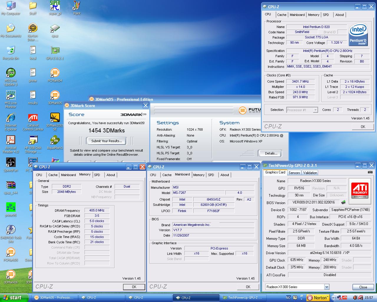Screen dimensions: 377x302
Task: Select the cpuz desktop shortcut
Action: (x=55, y=30)
